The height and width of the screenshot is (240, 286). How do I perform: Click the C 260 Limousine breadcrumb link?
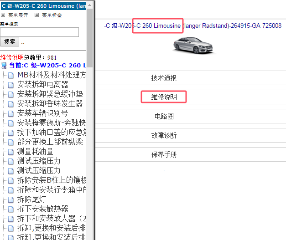(158, 26)
